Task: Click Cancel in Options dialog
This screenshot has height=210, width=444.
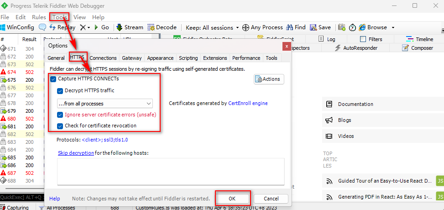Action: click(271, 199)
